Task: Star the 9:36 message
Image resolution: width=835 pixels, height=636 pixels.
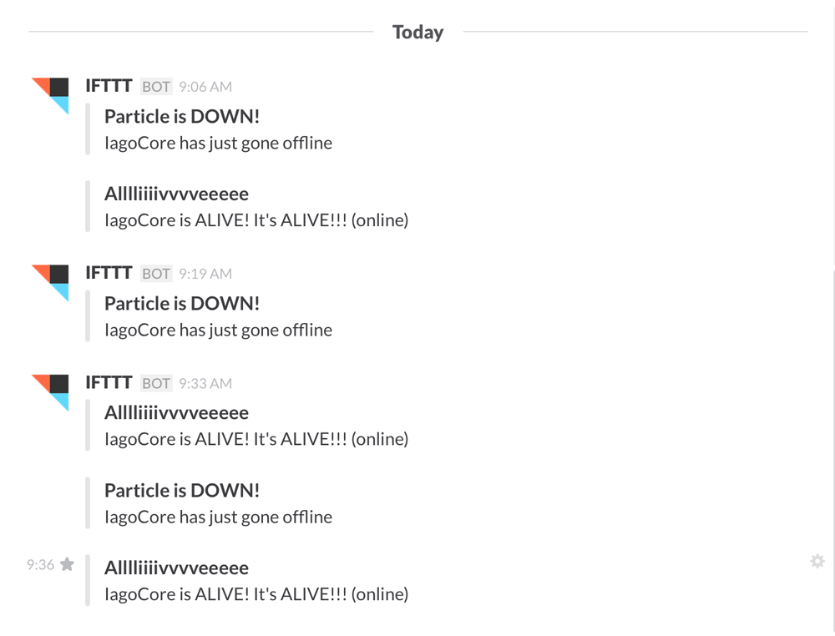Action: tap(68, 565)
